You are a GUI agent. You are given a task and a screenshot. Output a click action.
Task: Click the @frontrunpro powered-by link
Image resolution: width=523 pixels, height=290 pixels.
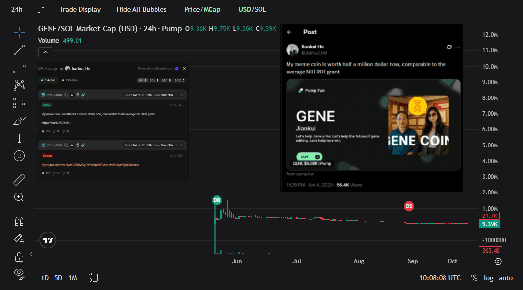[164, 68]
